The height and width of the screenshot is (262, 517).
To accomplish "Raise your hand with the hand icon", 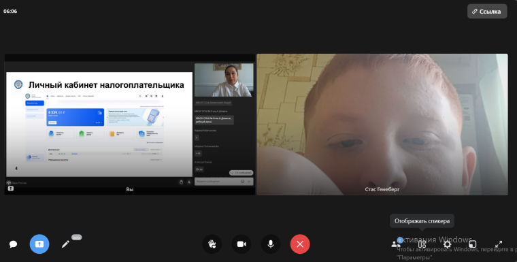I will (x=212, y=244).
